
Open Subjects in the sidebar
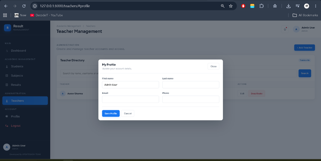click(x=25, y=76)
